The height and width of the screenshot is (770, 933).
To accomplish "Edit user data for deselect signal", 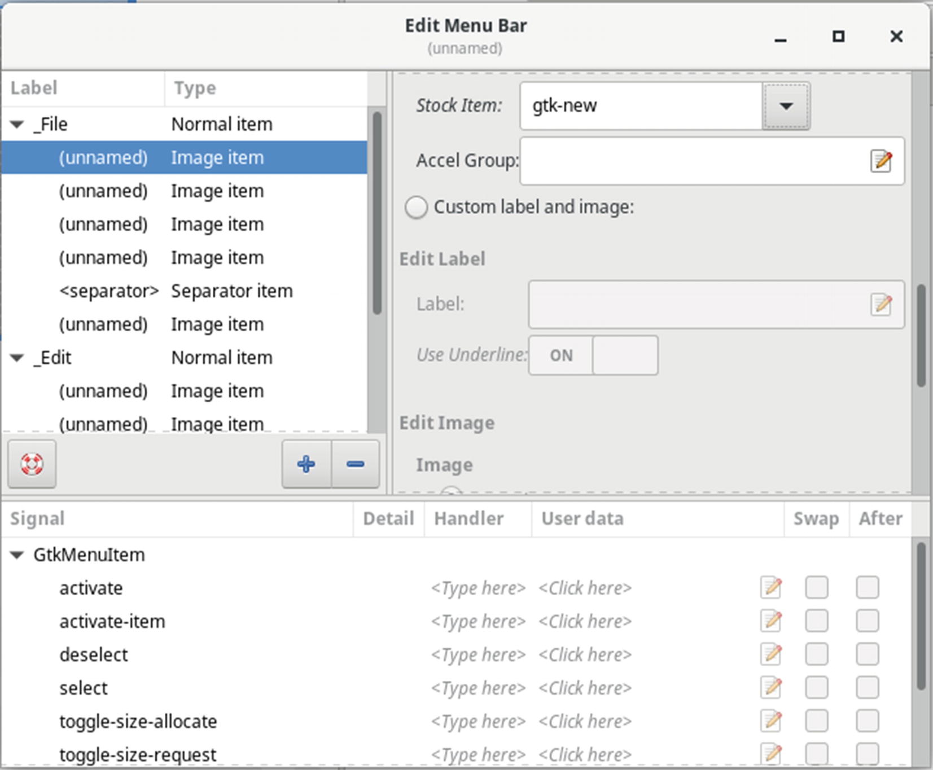I will click(x=771, y=654).
